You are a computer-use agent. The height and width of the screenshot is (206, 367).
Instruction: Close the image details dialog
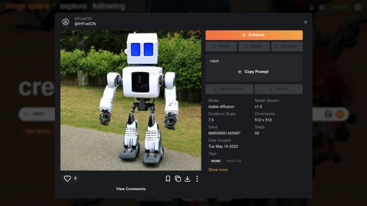[306, 22]
